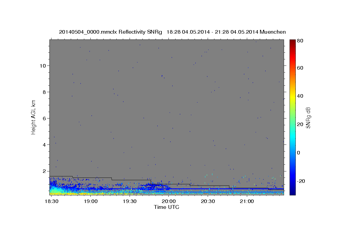Viewport: 351px width, 234px height.
Task: Click the 18:30 time tick label
Action: click(51, 202)
